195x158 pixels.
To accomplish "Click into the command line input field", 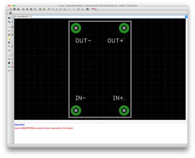I will click(x=108, y=17).
